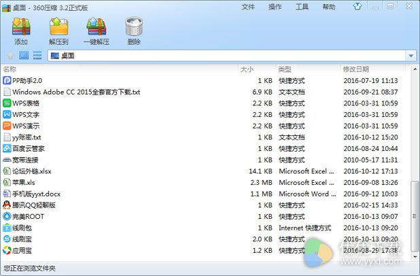This screenshot has width=420, height=276.
Task: Click the vertical scrollbar thumb
Action: 415,216
